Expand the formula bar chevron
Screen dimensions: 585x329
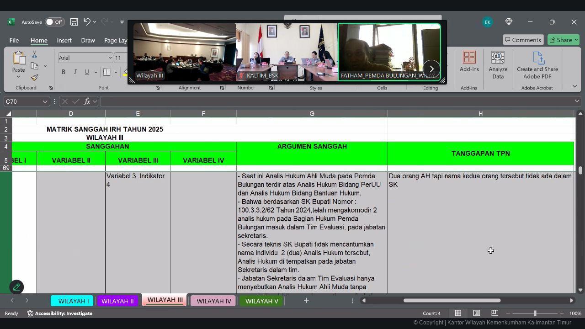(x=577, y=101)
